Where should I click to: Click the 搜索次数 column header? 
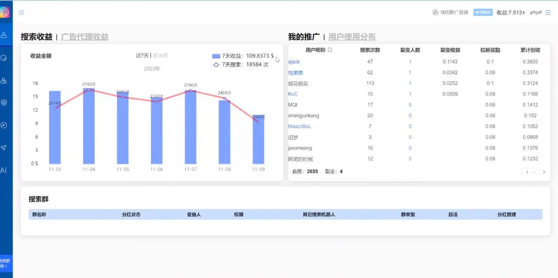pyautogui.click(x=370, y=50)
